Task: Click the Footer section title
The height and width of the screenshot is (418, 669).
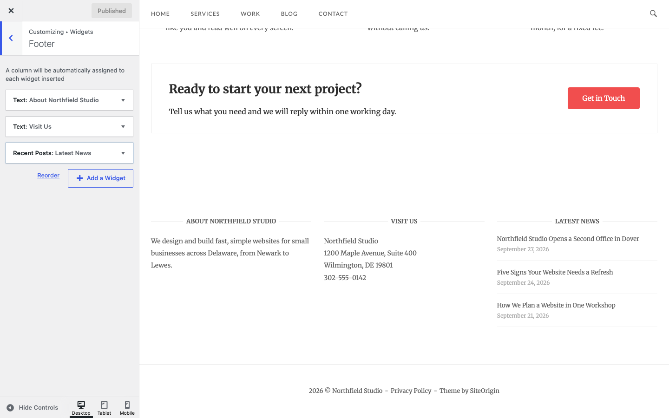Action: click(x=42, y=44)
